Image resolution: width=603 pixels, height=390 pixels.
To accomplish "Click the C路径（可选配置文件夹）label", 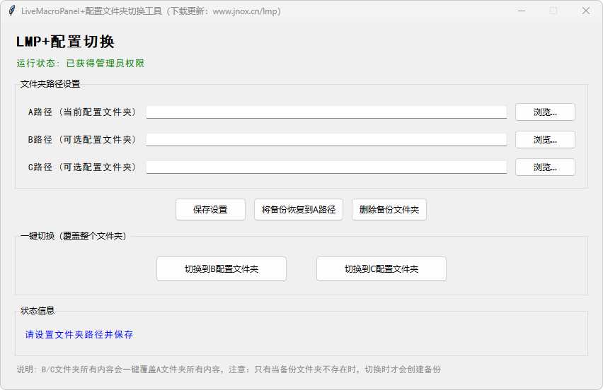I will pyautogui.click(x=82, y=167).
